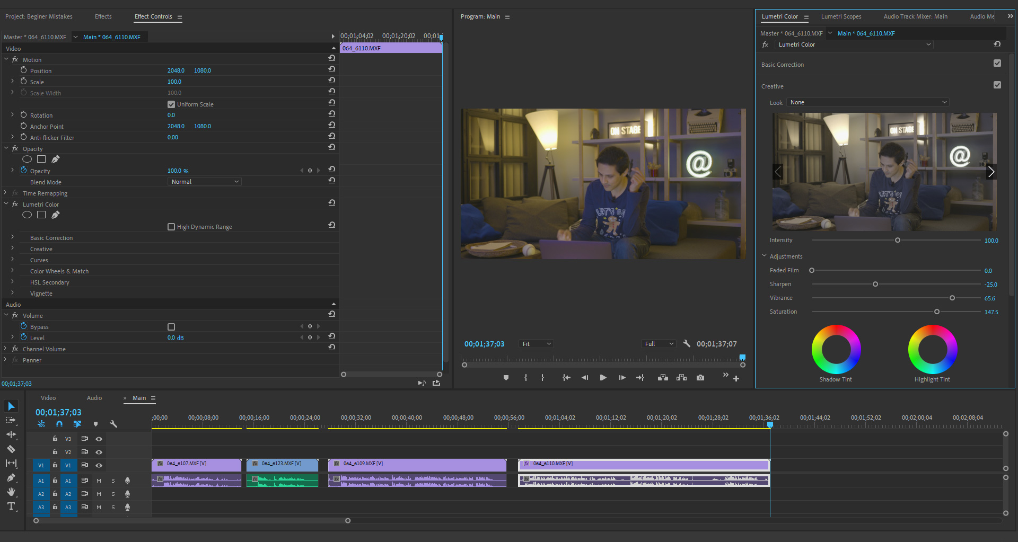Open the Program monitor button editor plus

coord(736,378)
